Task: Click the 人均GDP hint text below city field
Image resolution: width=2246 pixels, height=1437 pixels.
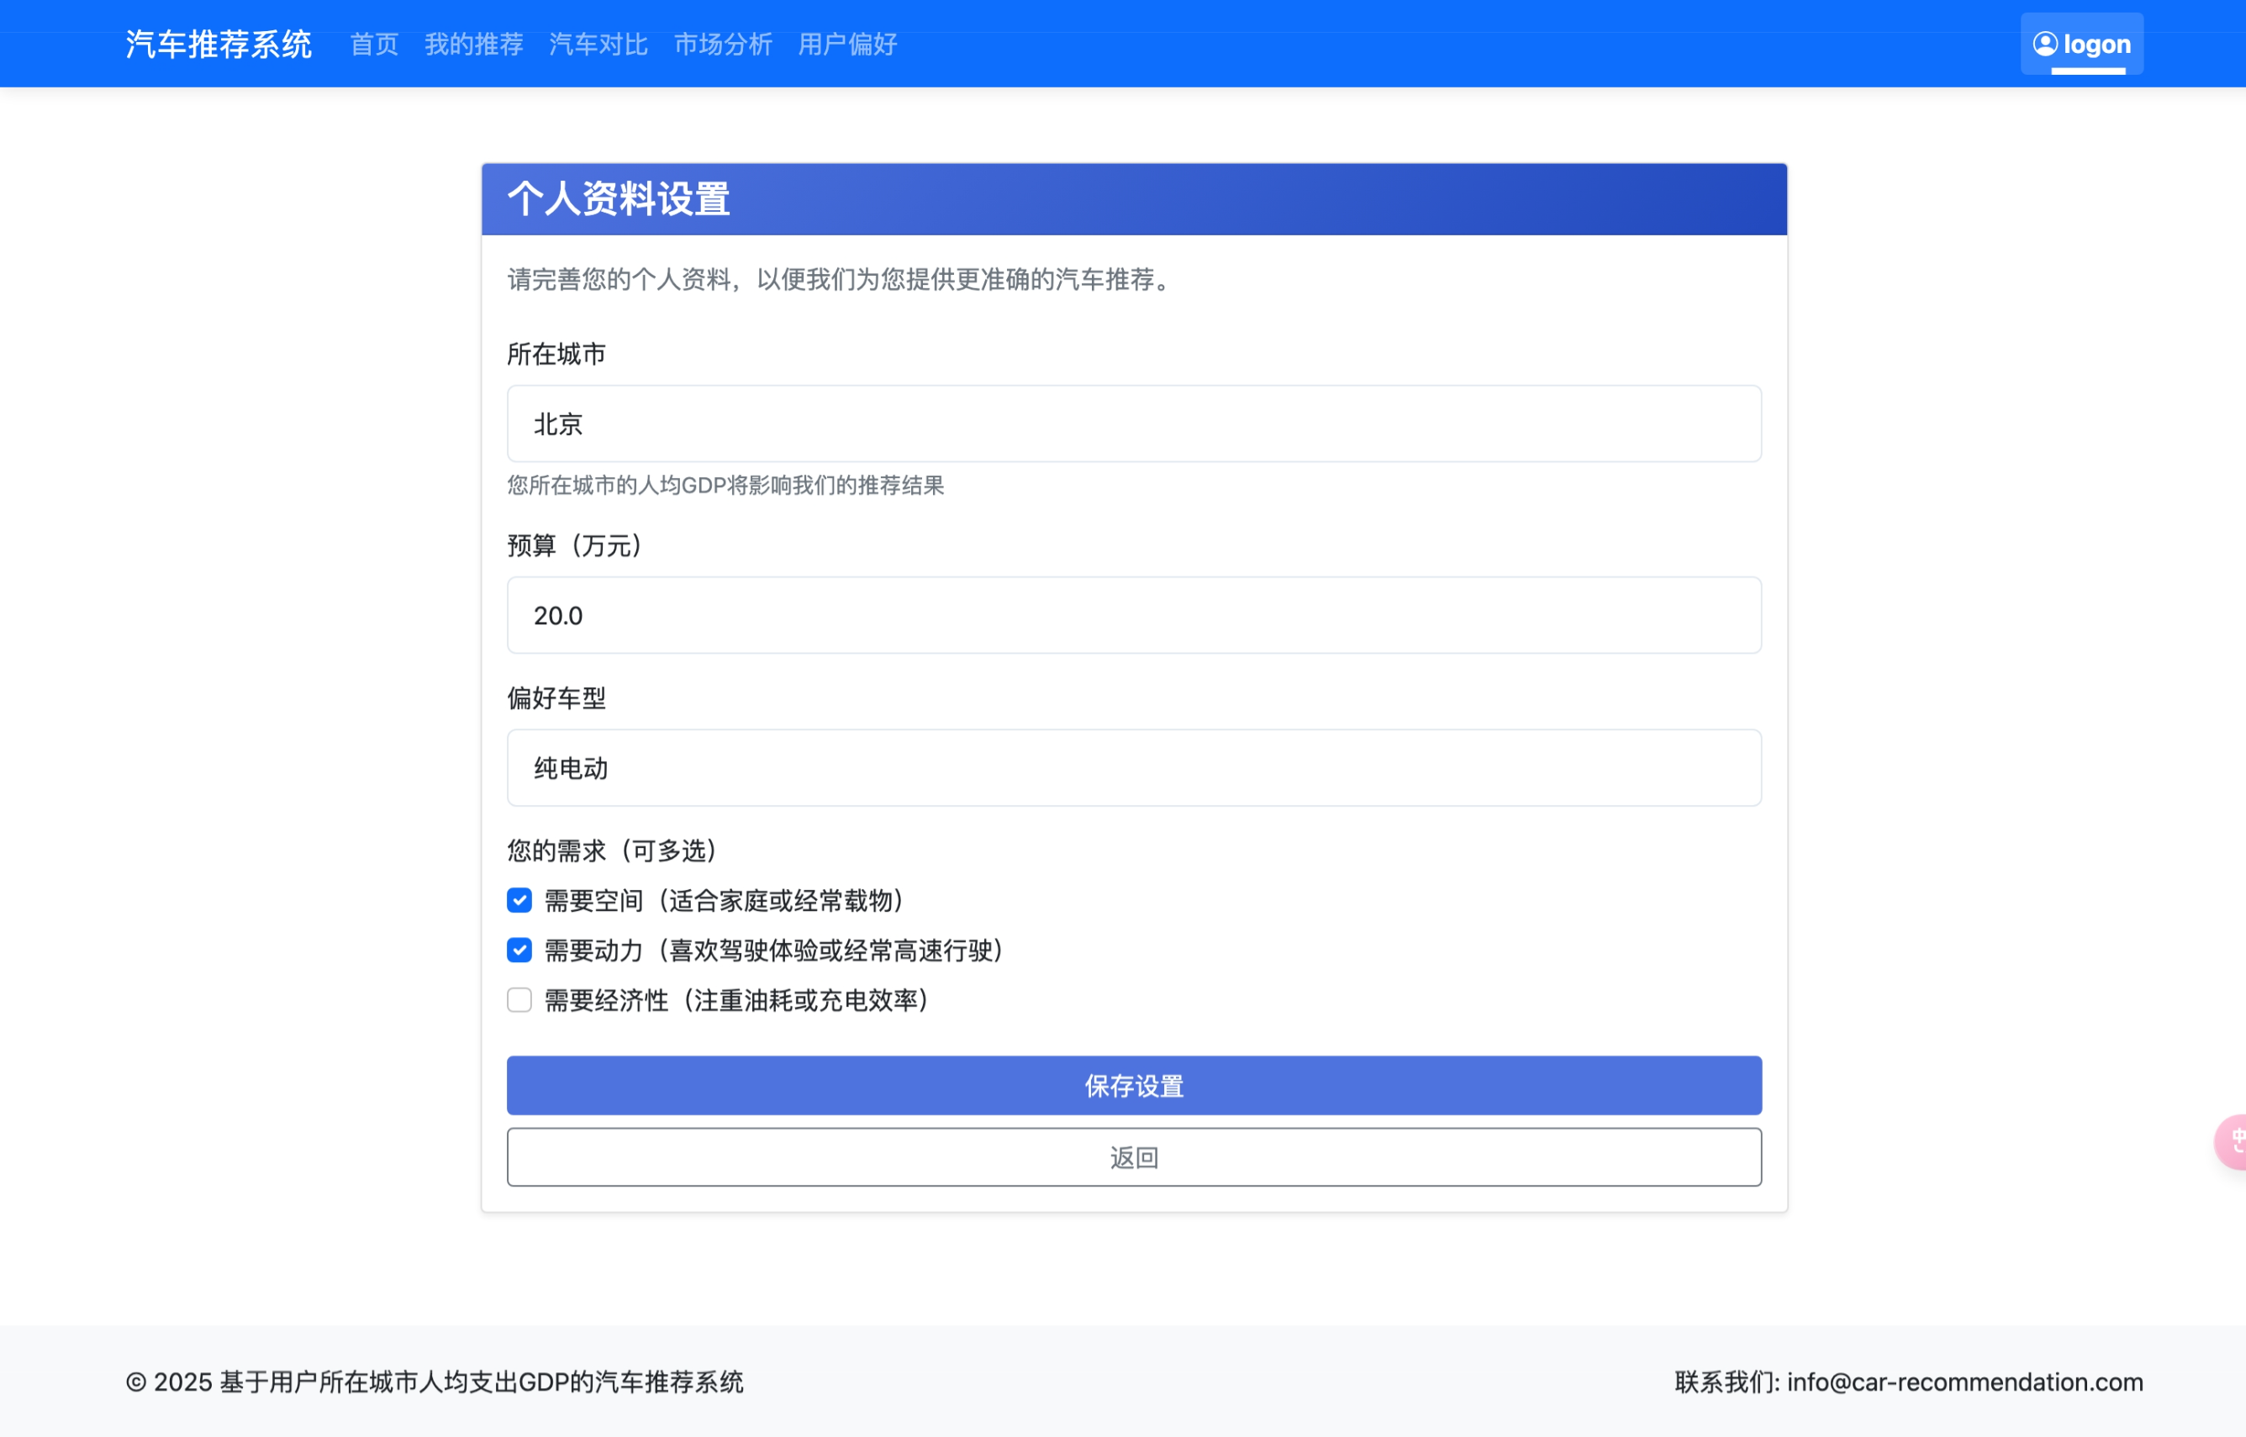Action: point(725,485)
